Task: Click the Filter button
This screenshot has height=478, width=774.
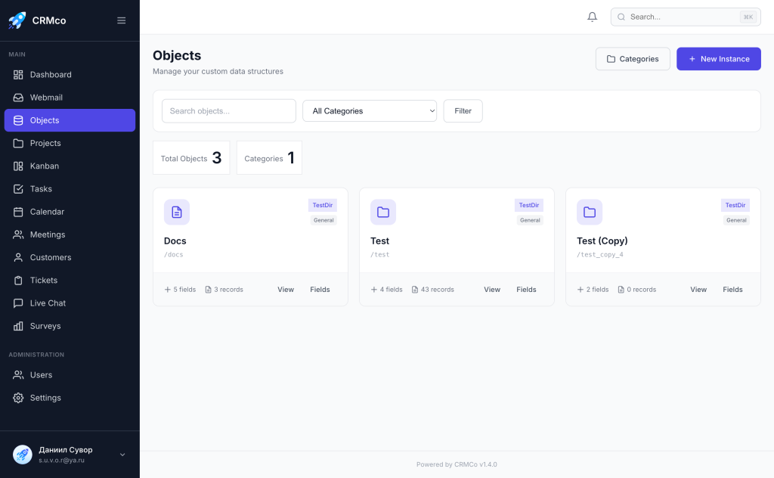Action: 463,111
